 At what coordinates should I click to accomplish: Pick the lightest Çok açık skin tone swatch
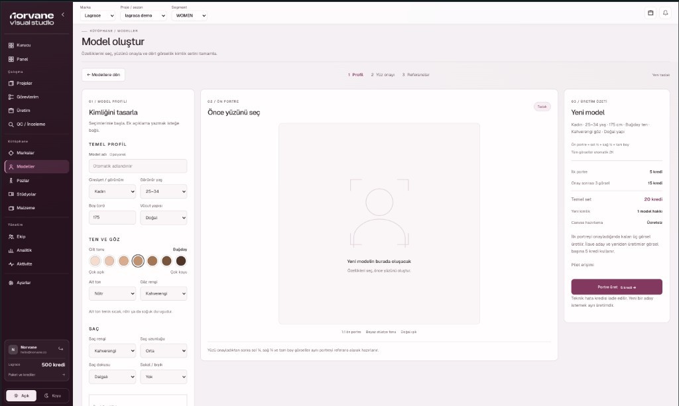click(x=95, y=261)
